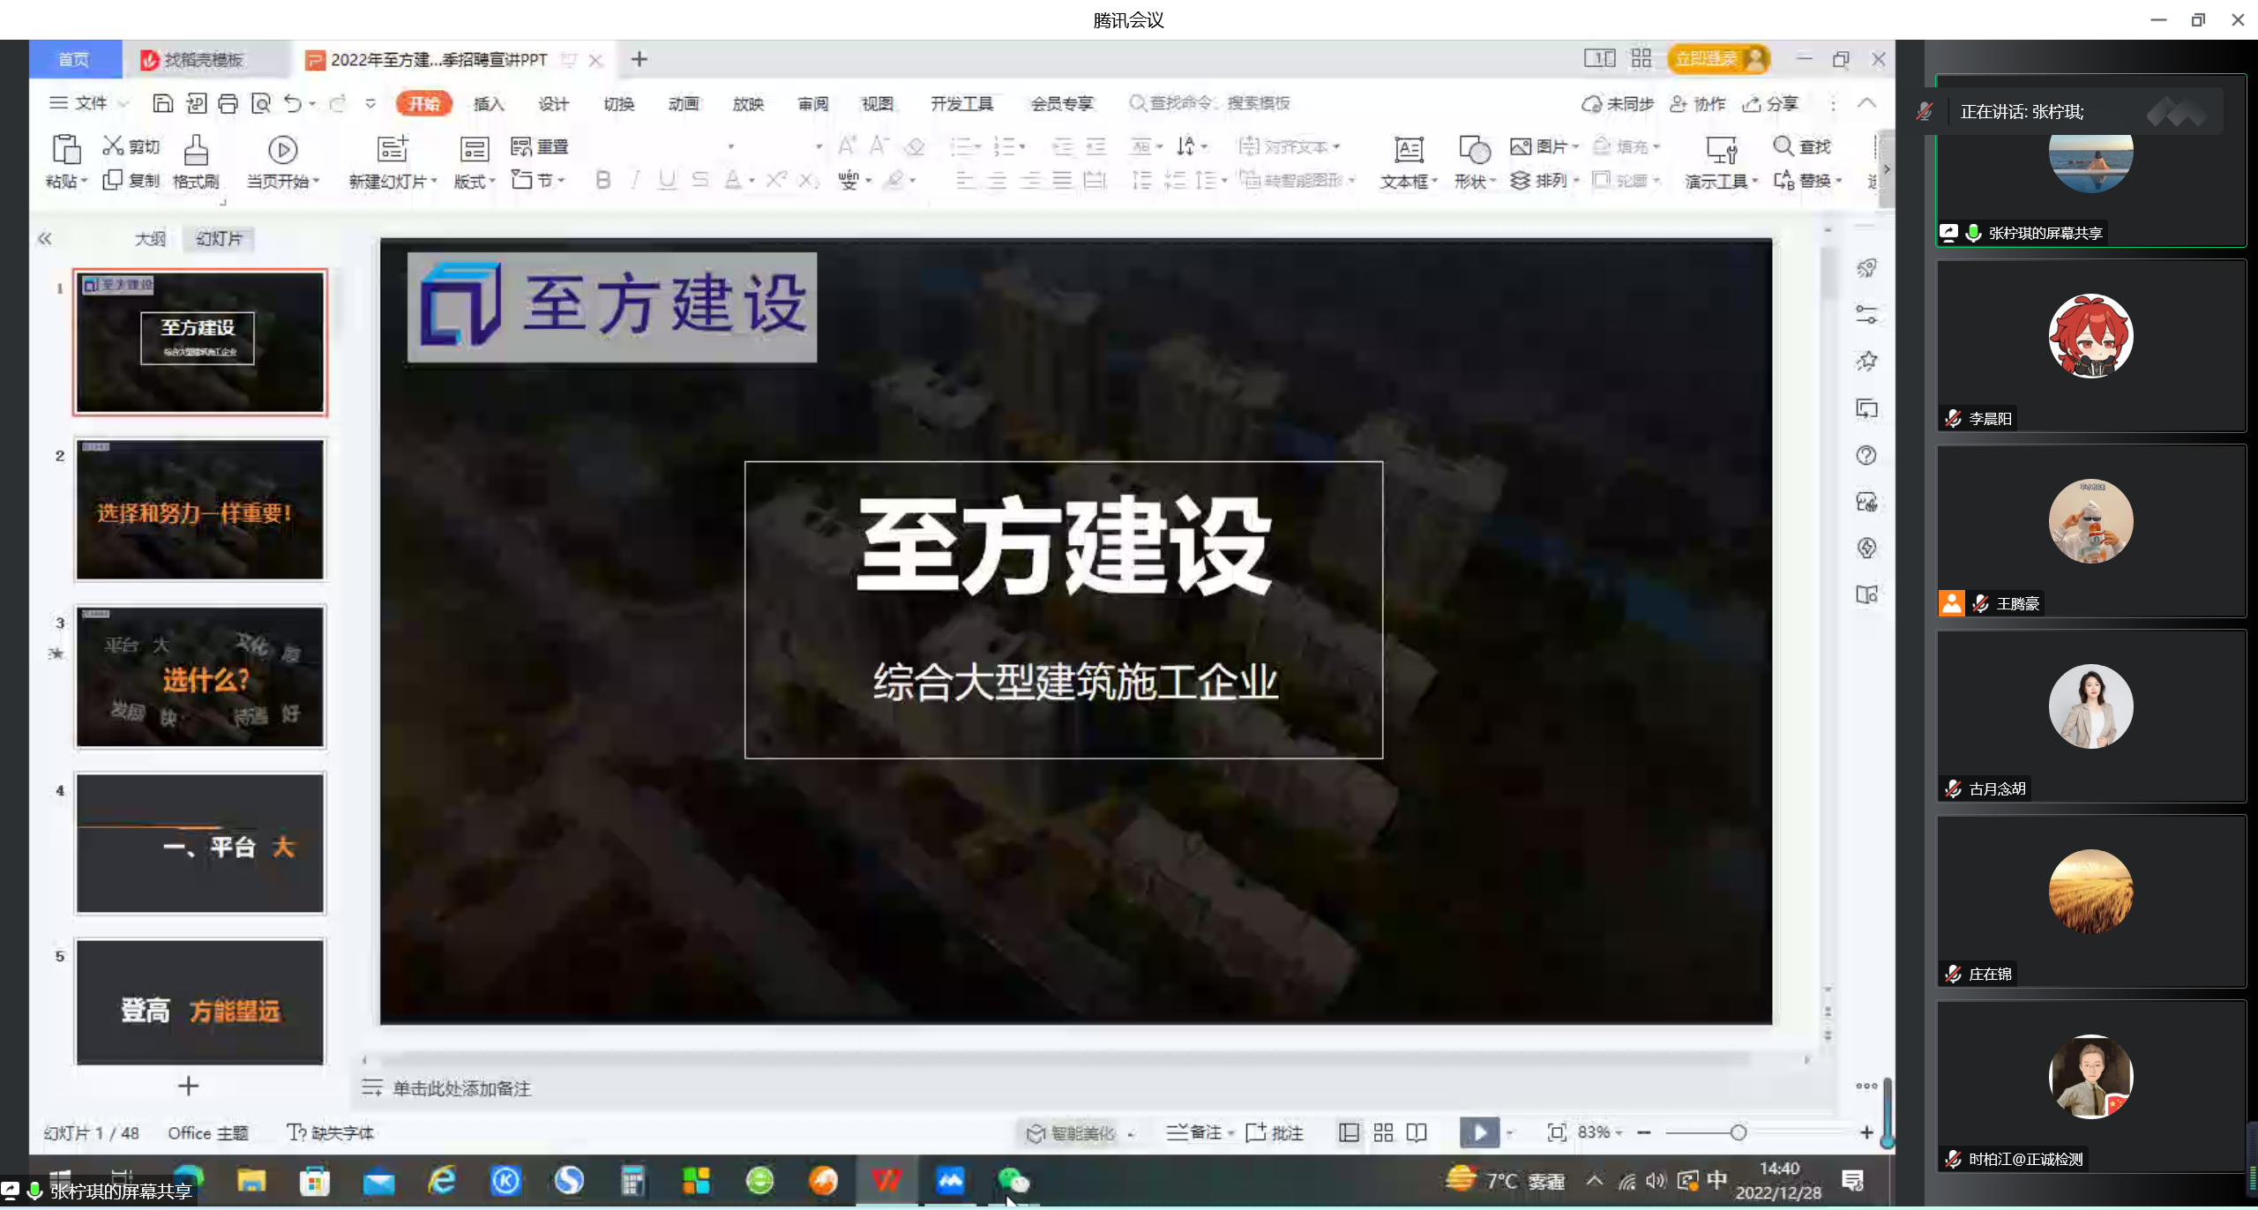Open the 新建幻灯片 dropdown arrow

point(434,181)
